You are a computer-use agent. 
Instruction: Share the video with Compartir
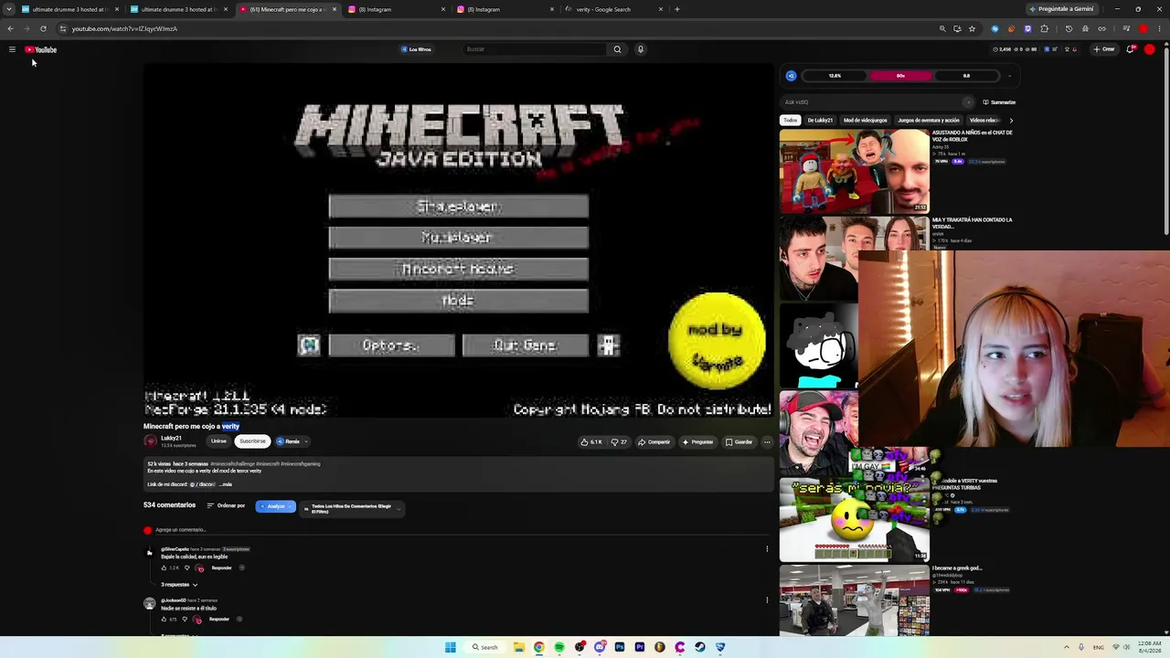pos(654,442)
